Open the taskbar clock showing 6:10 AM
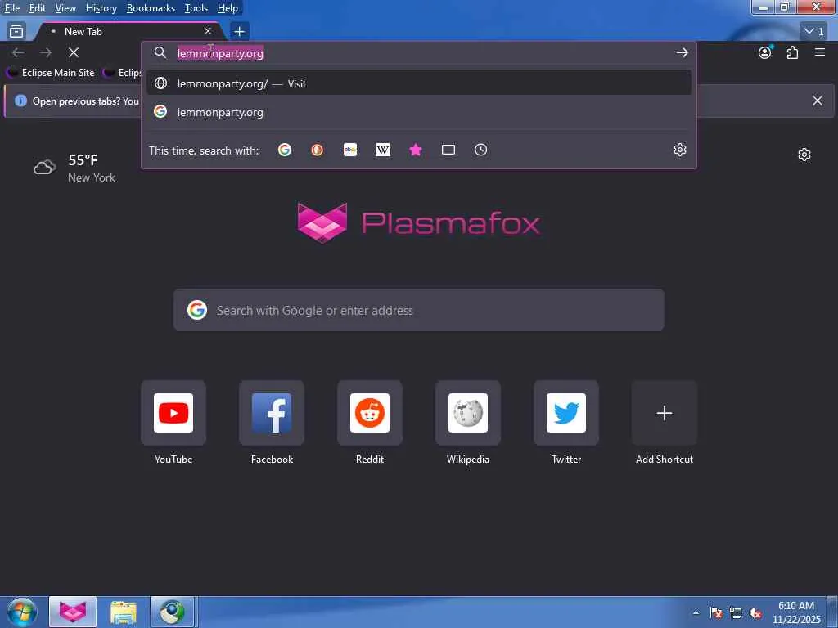The height and width of the screenshot is (628, 838). [795, 612]
